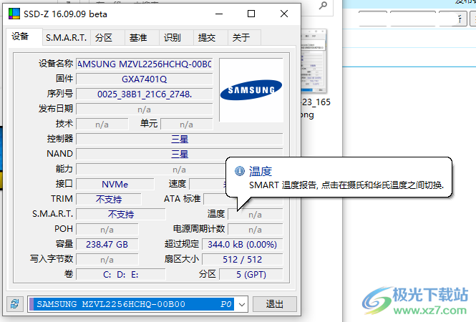Click the POH n/a field

(x=107, y=230)
